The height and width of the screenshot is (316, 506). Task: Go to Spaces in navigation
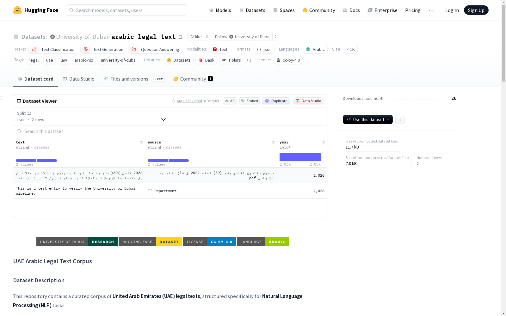click(x=284, y=10)
